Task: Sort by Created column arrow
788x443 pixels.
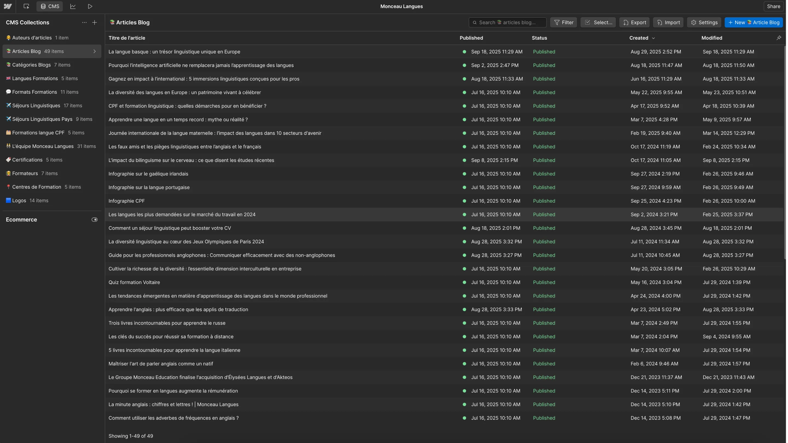Action: [x=653, y=38]
